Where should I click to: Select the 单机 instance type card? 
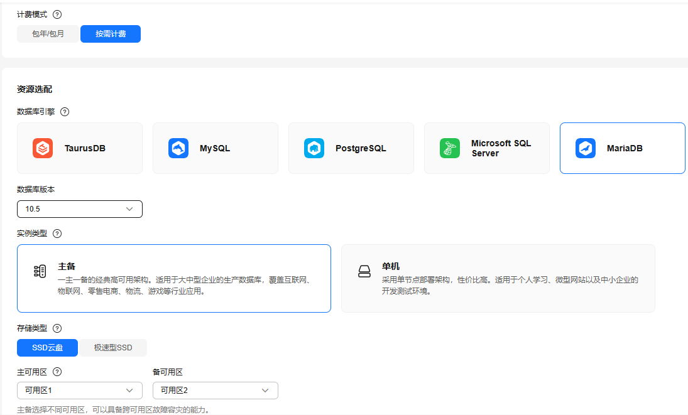[x=498, y=278]
